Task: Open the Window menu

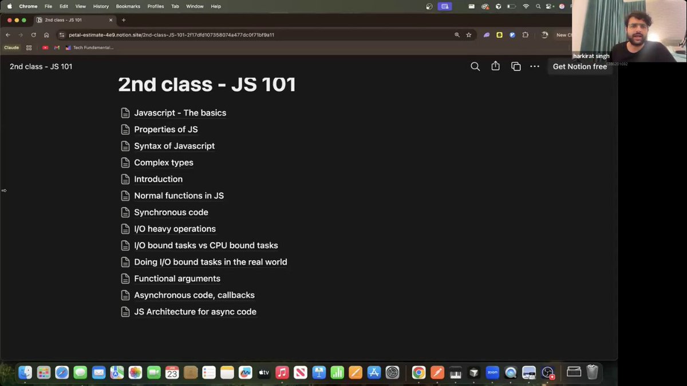Action: [195, 6]
